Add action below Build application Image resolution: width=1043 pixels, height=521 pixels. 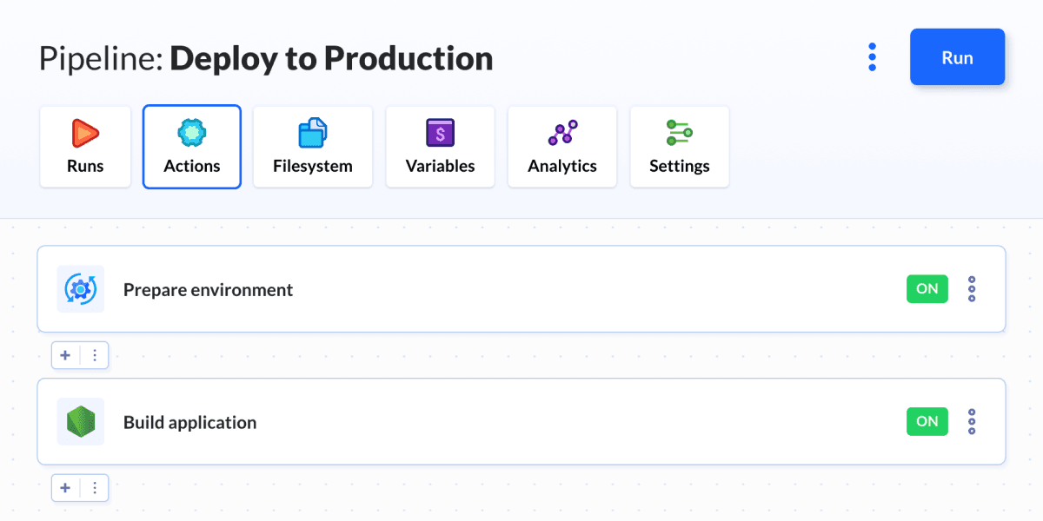click(x=65, y=488)
